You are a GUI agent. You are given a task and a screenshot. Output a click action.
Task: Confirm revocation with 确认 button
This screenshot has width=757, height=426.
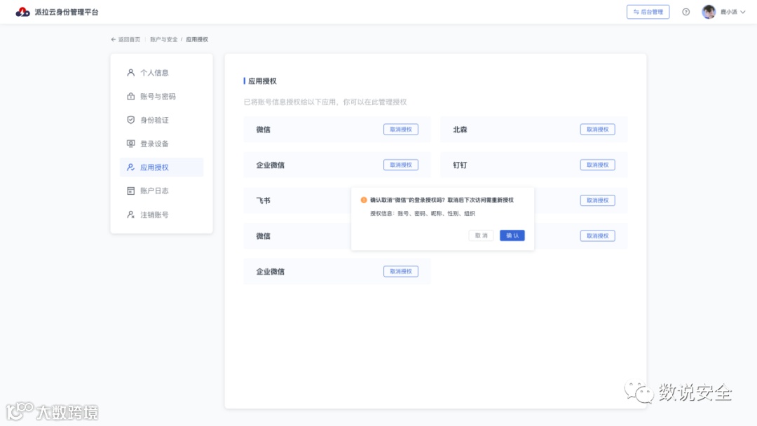(512, 235)
